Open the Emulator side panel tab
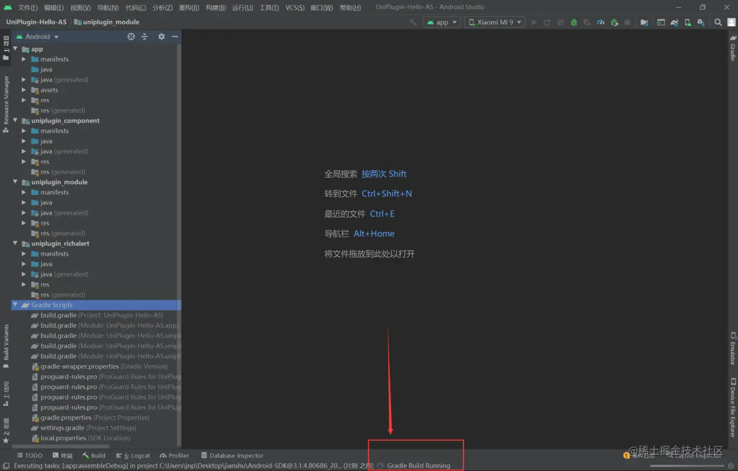The image size is (738, 471). click(733, 348)
